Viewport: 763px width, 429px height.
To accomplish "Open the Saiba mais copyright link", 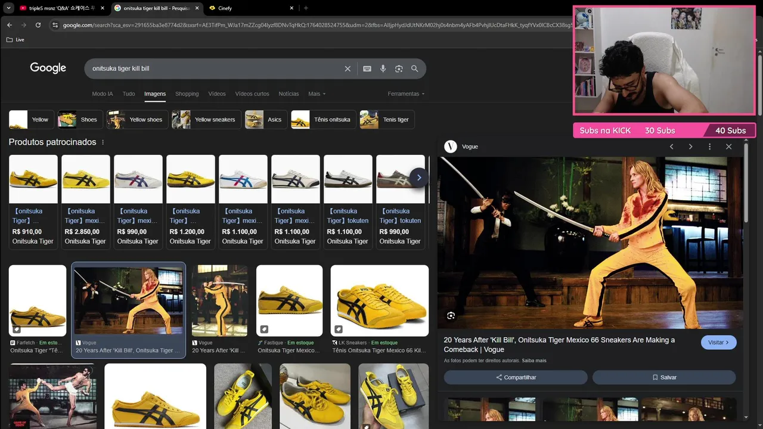I will tap(534, 360).
